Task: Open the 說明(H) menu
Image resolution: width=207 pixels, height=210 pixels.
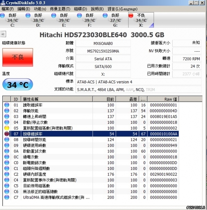Action: [97, 9]
